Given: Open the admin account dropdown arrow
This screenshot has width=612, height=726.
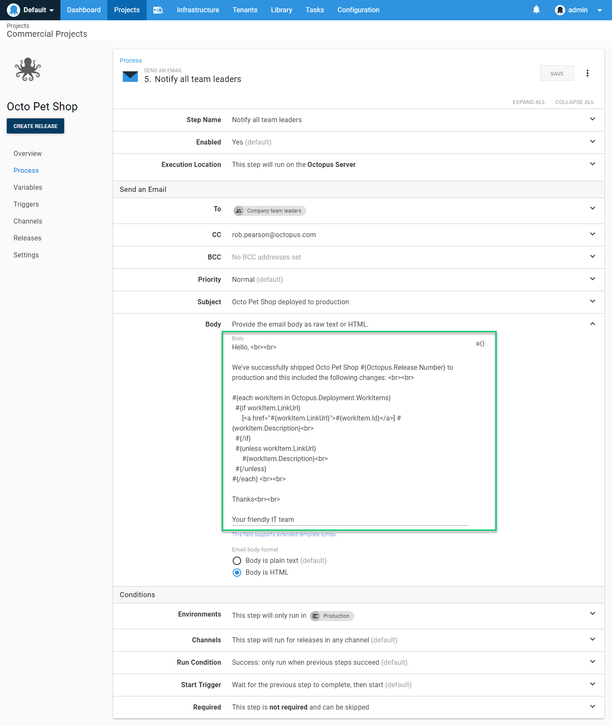Looking at the screenshot, I should coord(600,10).
